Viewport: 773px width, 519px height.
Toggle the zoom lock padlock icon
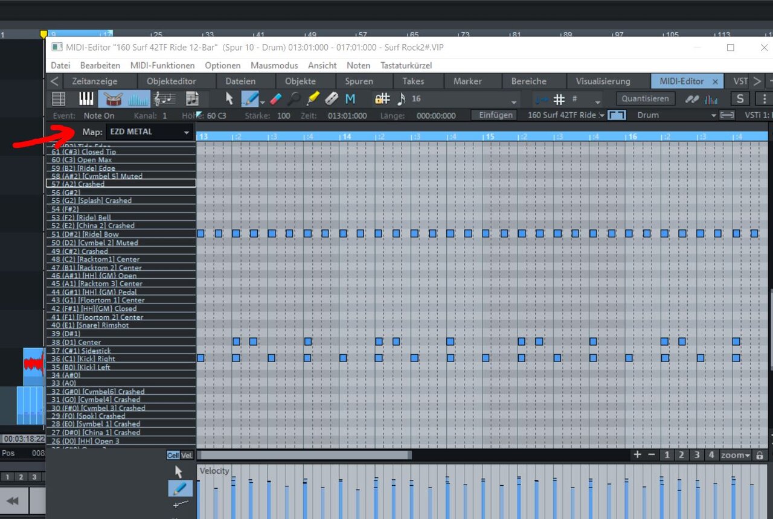(x=760, y=456)
